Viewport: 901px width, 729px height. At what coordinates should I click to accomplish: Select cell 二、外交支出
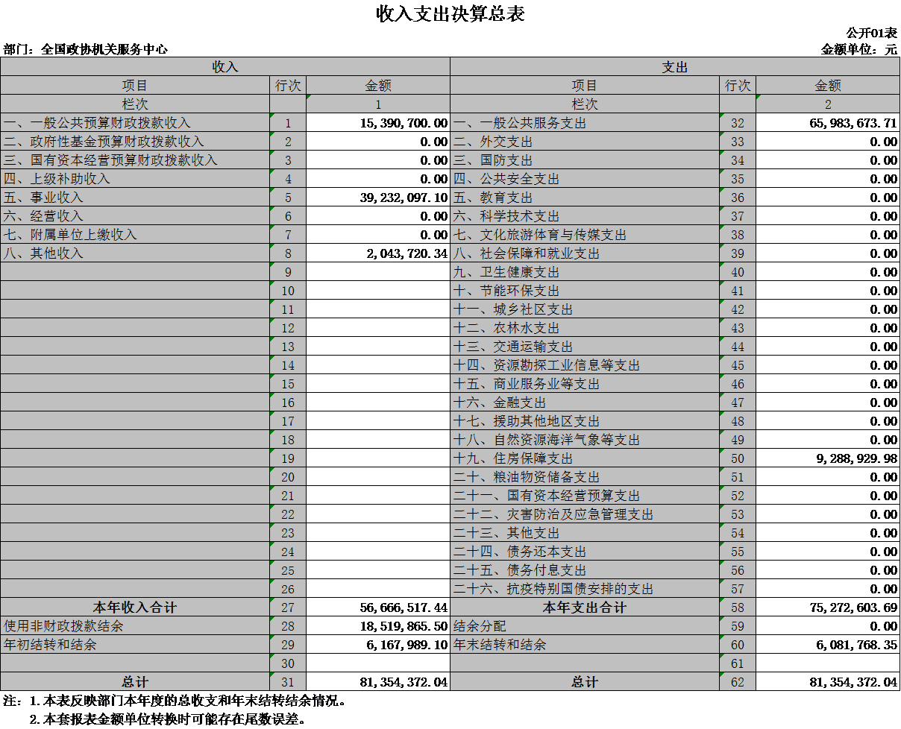[585, 142]
